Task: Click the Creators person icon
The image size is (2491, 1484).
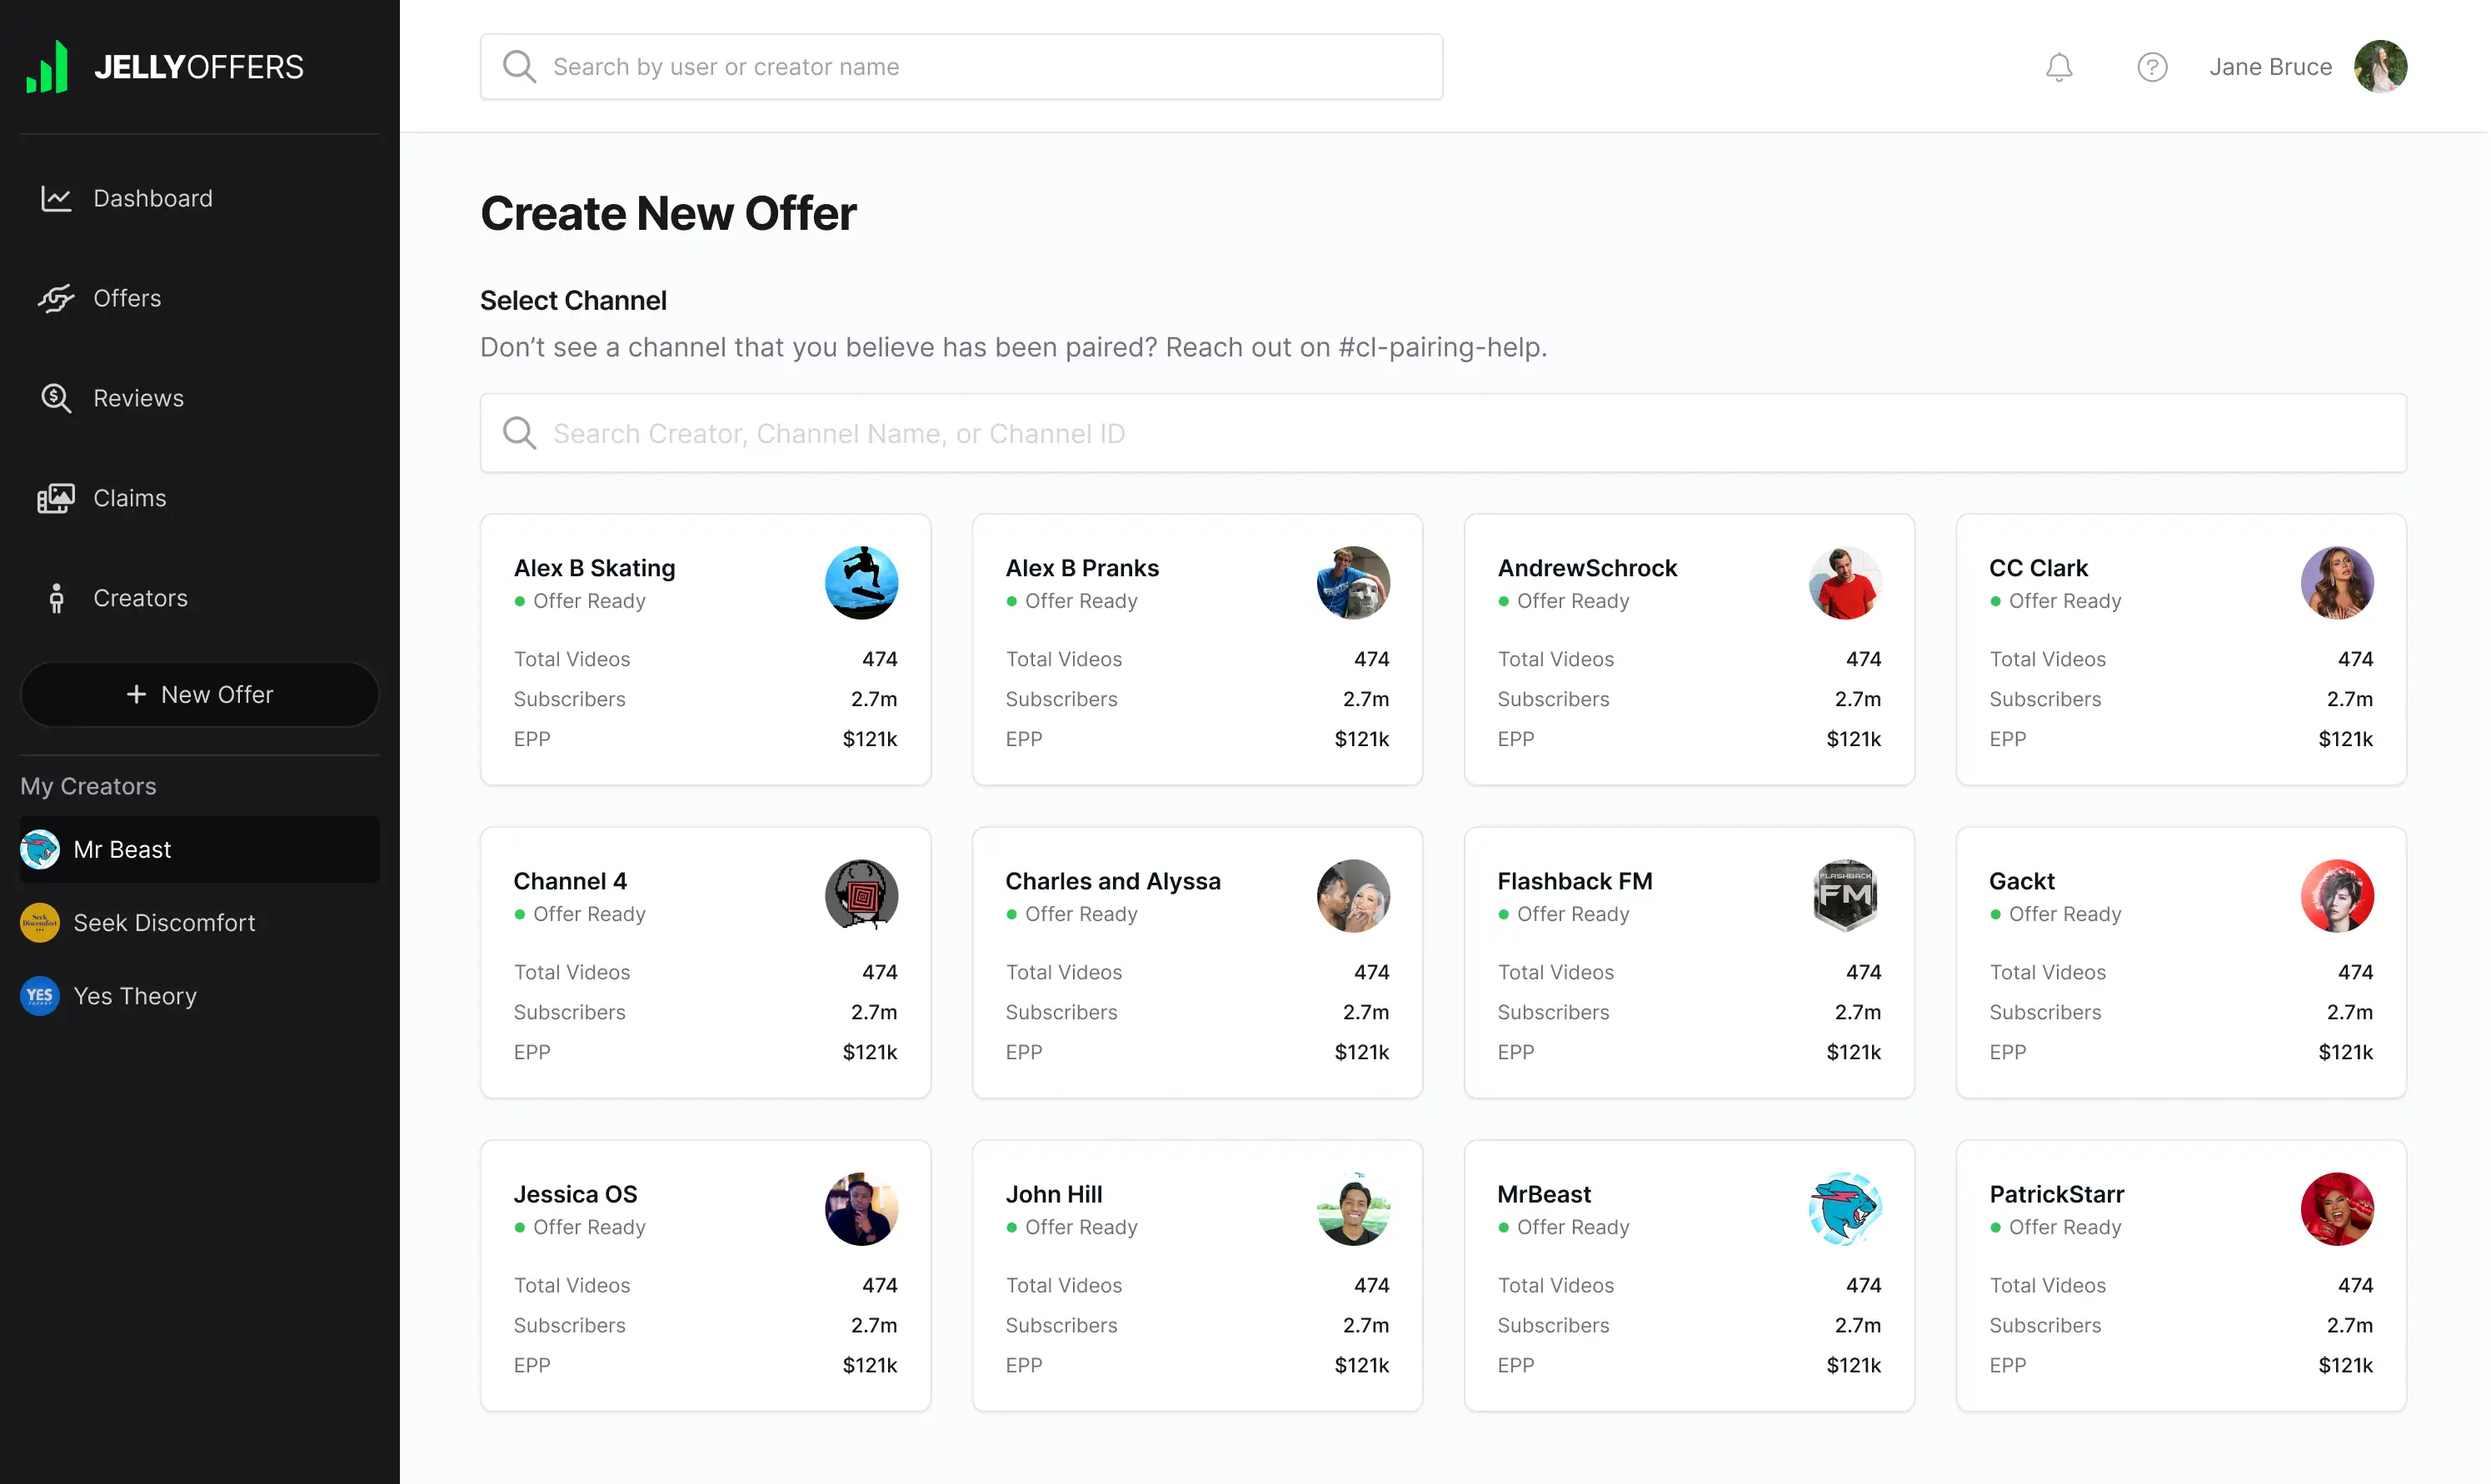Action: click(x=56, y=598)
